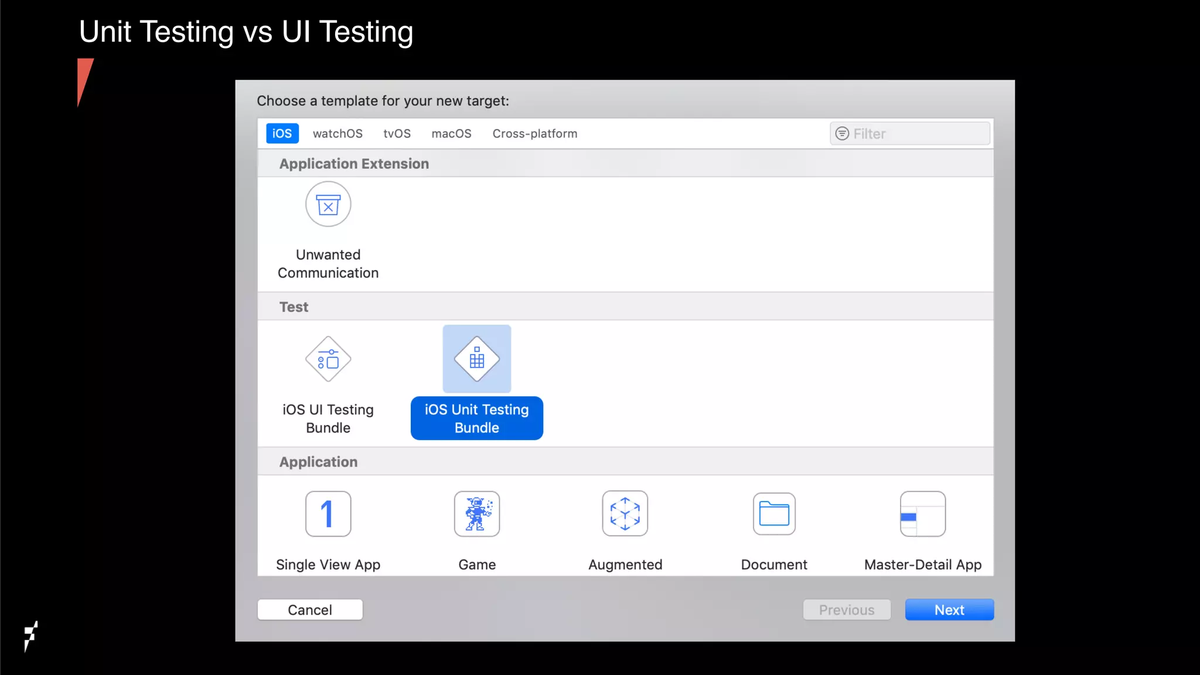
Task: Click the filter icon in search field
Action: click(842, 134)
